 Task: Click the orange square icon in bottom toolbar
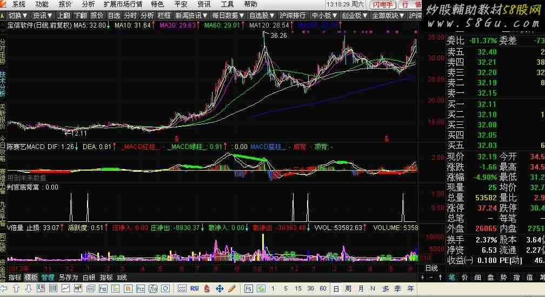128,288
